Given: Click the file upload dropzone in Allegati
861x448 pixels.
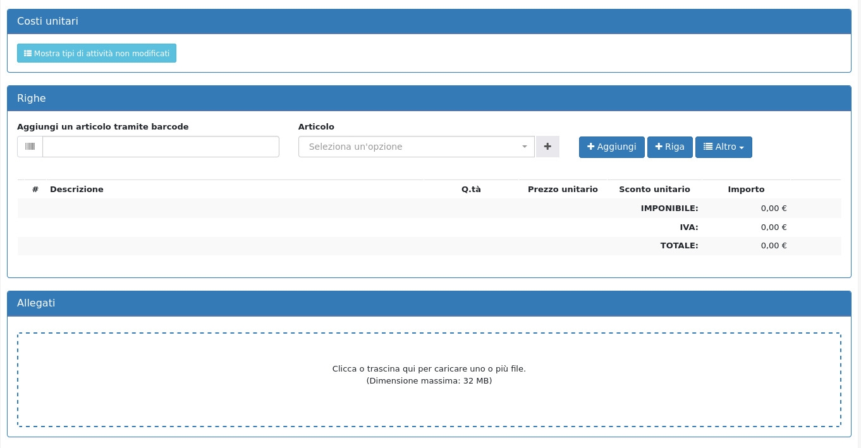Looking at the screenshot, I should click(429, 379).
